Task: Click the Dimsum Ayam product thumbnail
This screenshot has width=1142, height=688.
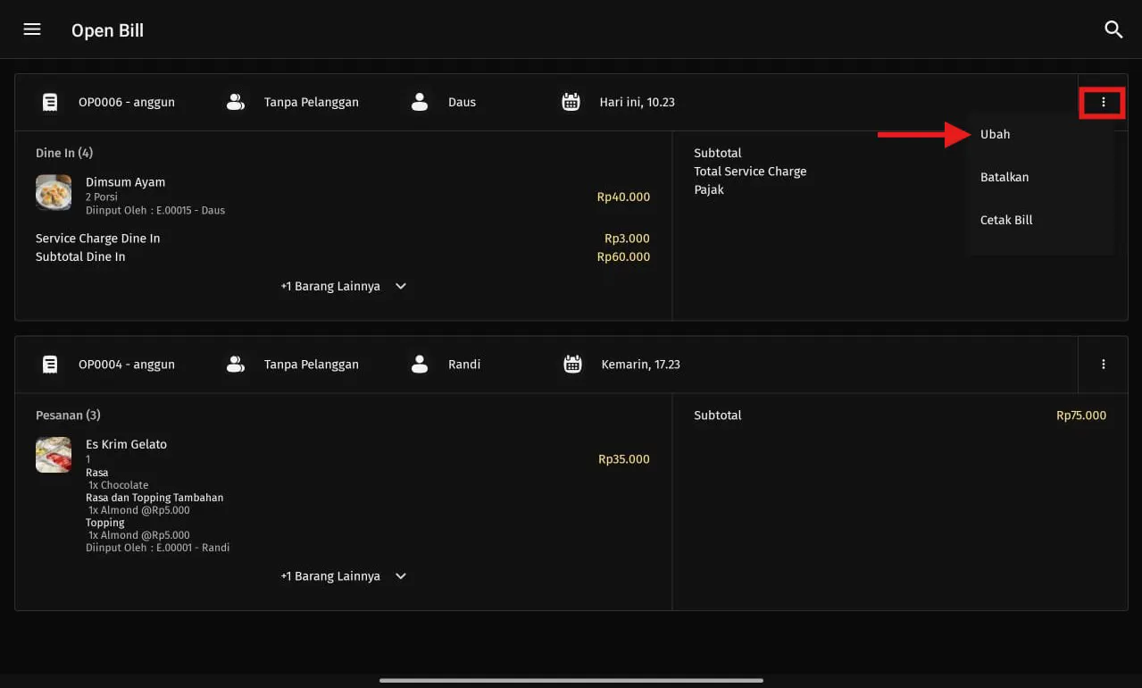Action: [54, 192]
